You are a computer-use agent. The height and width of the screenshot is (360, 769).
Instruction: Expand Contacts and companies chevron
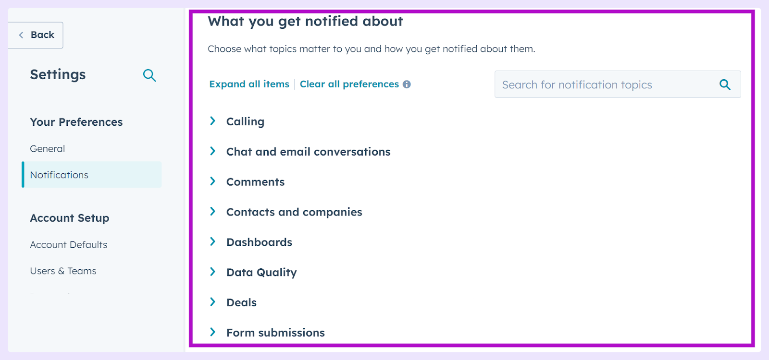212,212
